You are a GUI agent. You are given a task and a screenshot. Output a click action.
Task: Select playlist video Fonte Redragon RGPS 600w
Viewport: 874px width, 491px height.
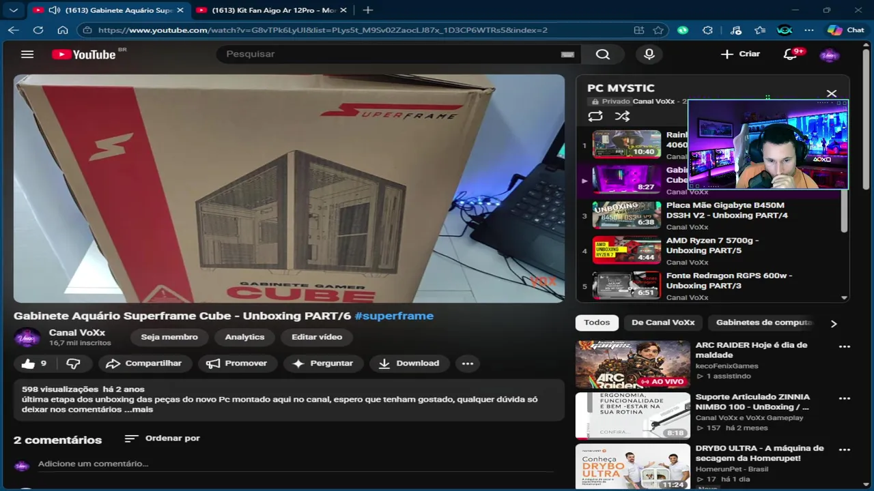(729, 280)
